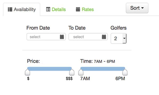Open the From Date calendar picker icon
The height and width of the screenshot is (95, 159).
pos(62,37)
